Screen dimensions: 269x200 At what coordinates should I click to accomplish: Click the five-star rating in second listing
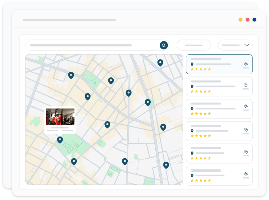pos(201,91)
